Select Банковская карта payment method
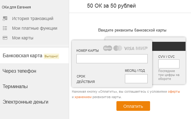Image resolution: width=191 pixels, height=119 pixels. [34, 56]
